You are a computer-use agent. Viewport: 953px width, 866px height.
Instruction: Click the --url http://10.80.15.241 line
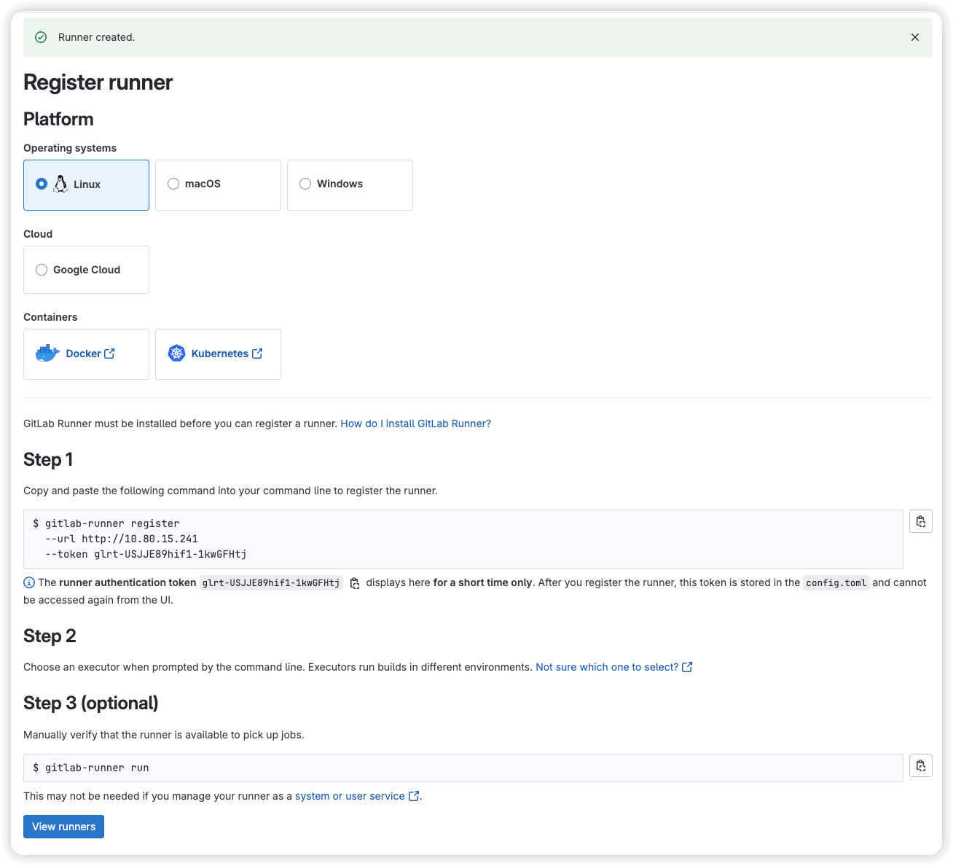pos(122,539)
